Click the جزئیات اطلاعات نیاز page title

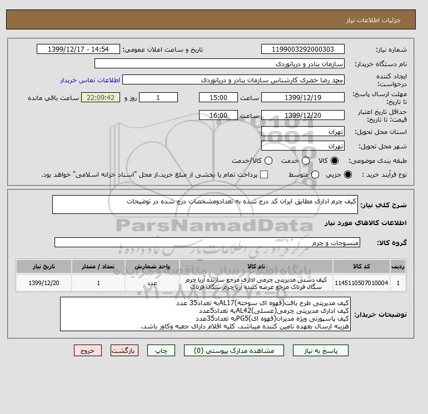(x=373, y=20)
